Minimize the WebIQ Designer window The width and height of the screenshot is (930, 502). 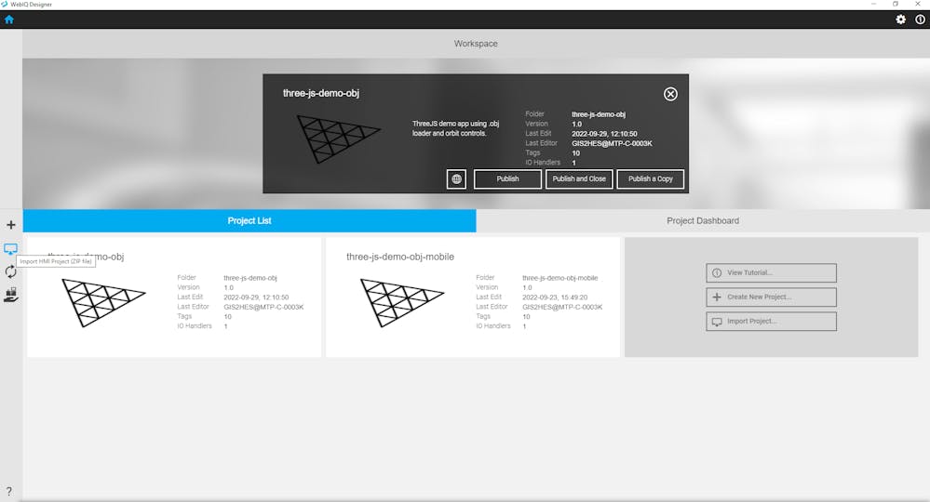(x=873, y=4)
